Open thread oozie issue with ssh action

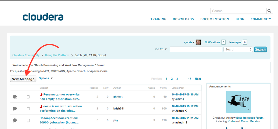click(60, 108)
